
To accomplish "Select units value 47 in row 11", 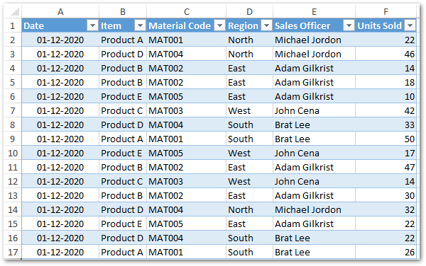I will point(386,167).
